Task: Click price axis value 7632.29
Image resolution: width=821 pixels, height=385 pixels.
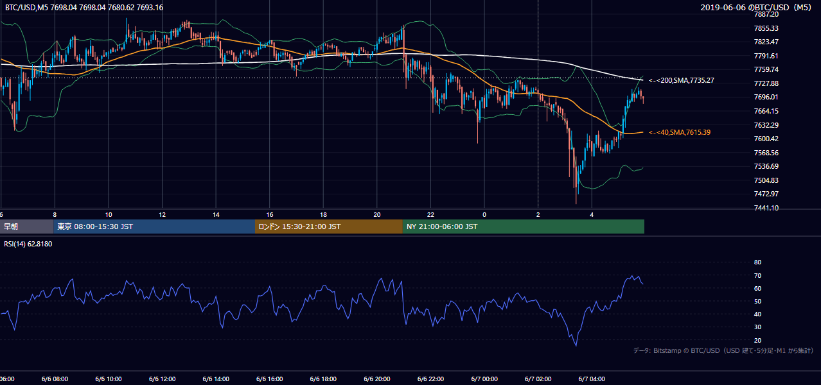Action: tap(766, 125)
